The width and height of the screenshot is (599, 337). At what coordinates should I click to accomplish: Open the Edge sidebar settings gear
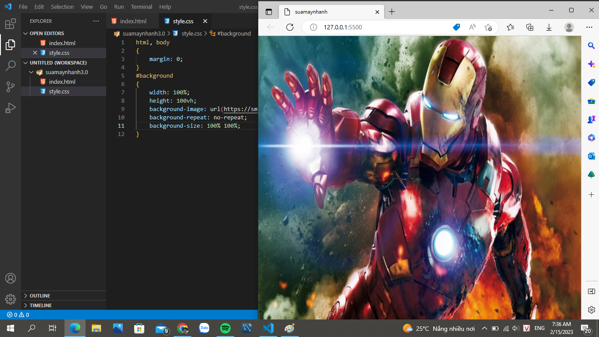[591, 310]
